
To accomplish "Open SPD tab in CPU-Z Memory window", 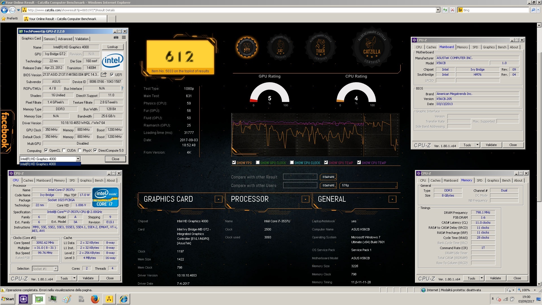I will coord(480,180).
